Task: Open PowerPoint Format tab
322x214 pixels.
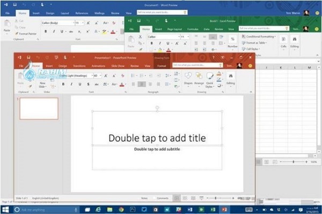Action: pyautogui.click(x=162, y=66)
